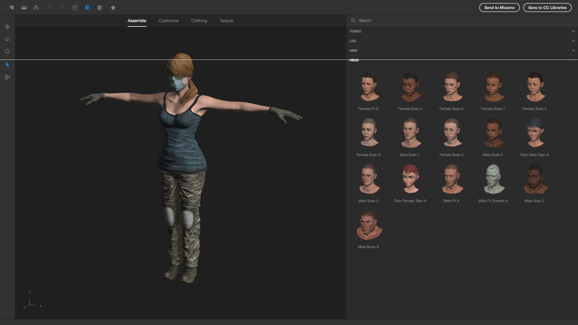Expand the ARM section chevron
This screenshot has height=325, width=578.
pos(573,51)
